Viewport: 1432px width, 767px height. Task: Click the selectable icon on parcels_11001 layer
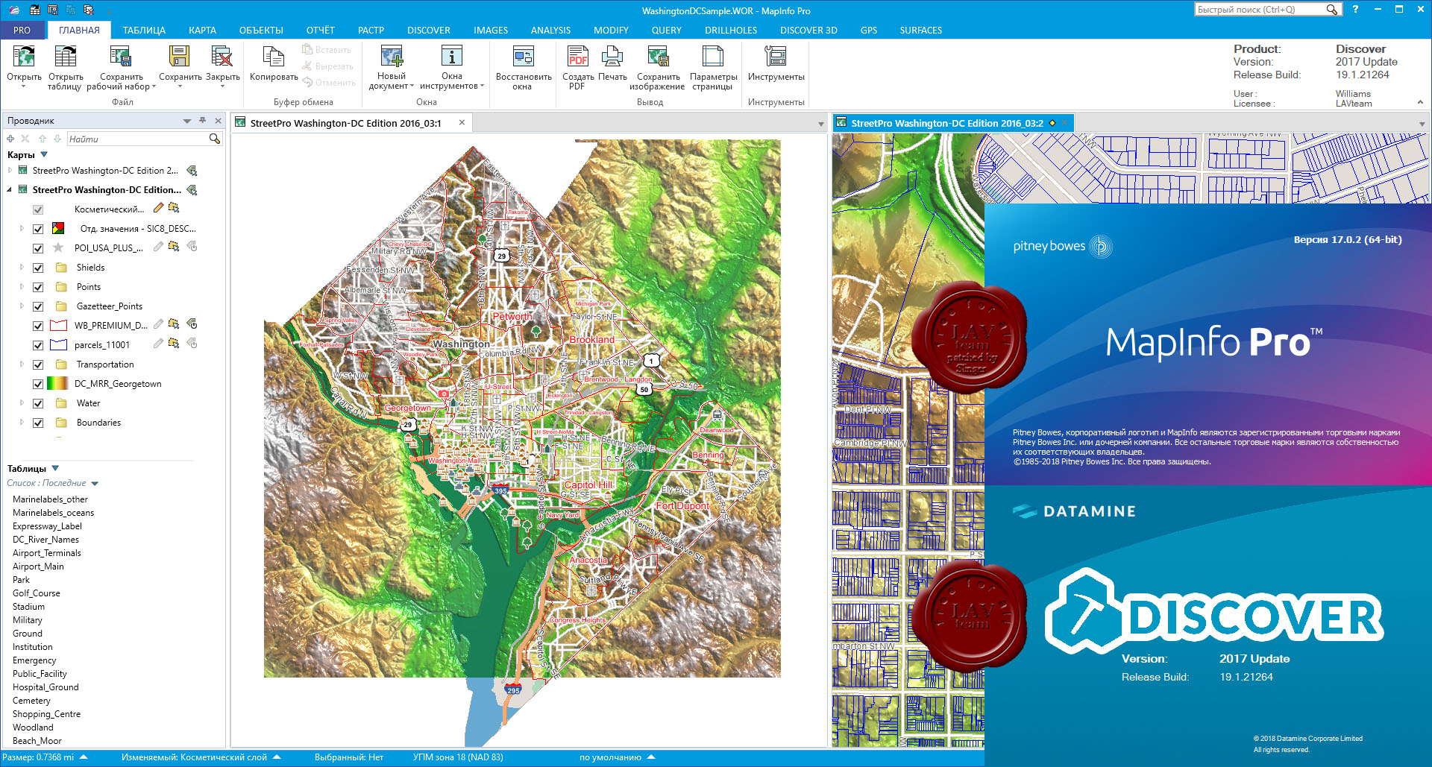[174, 344]
